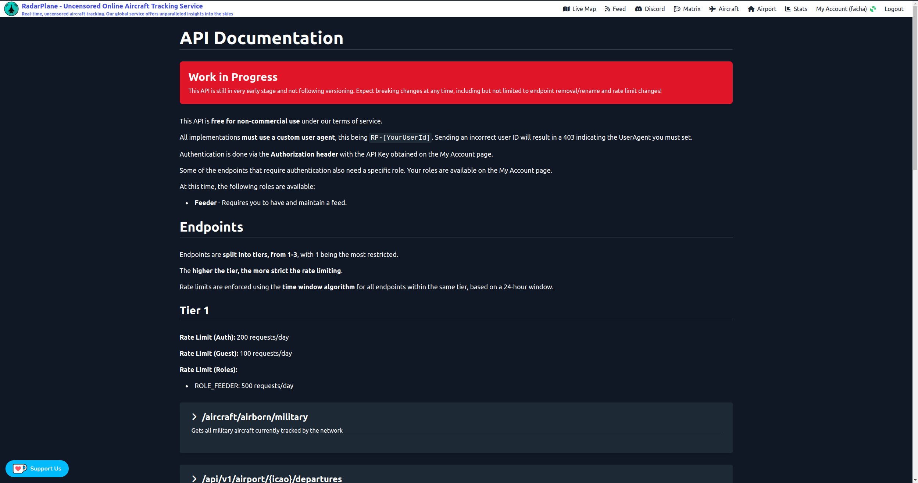
Task: Click 'ROLE_FEEDER: 500 requests/day' text
Action: pos(244,386)
